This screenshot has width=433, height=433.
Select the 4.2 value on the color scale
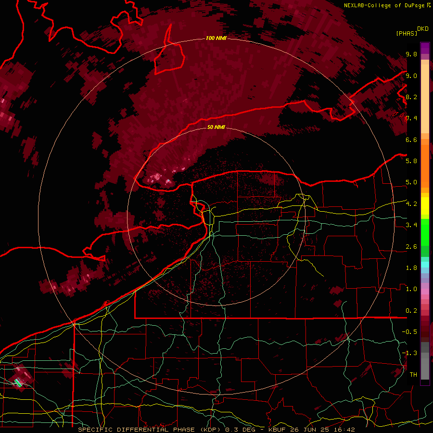(411, 204)
